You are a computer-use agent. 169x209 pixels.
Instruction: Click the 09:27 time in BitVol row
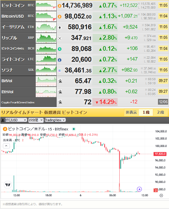click(x=163, y=81)
